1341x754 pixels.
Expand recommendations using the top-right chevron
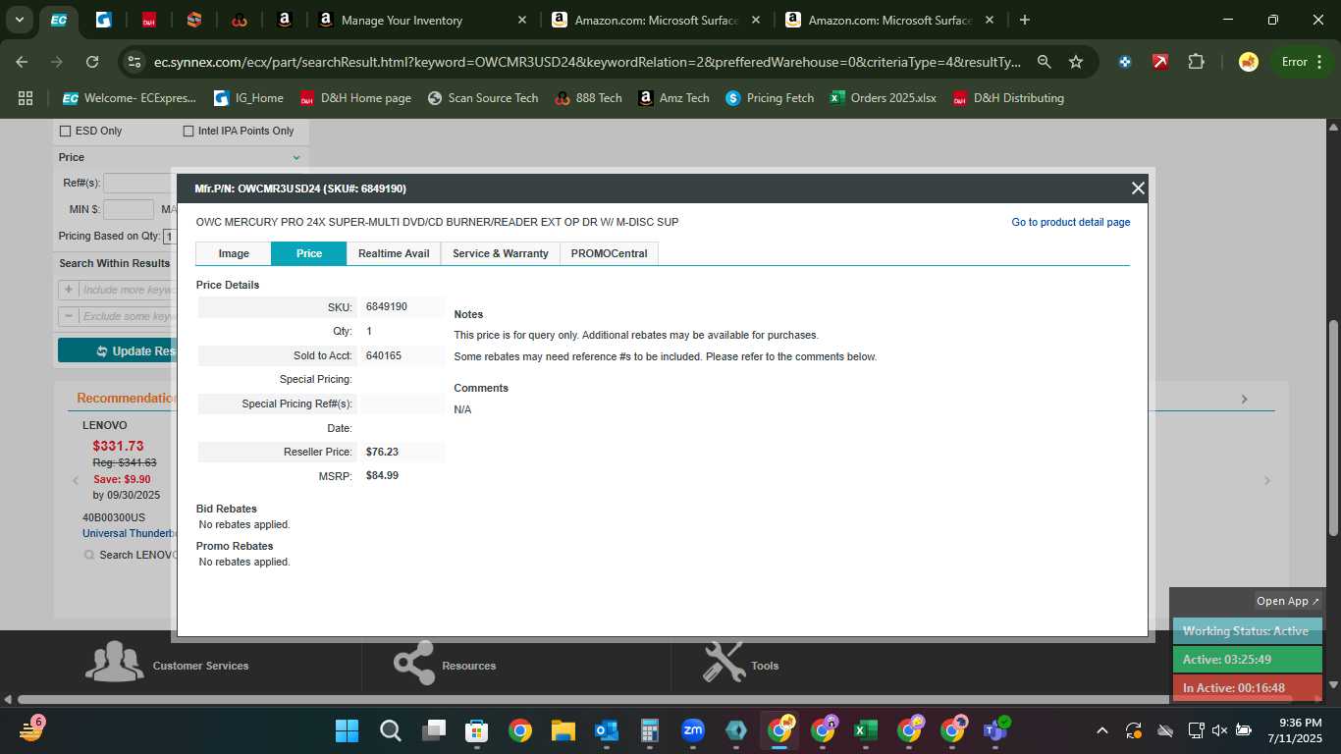1244,399
